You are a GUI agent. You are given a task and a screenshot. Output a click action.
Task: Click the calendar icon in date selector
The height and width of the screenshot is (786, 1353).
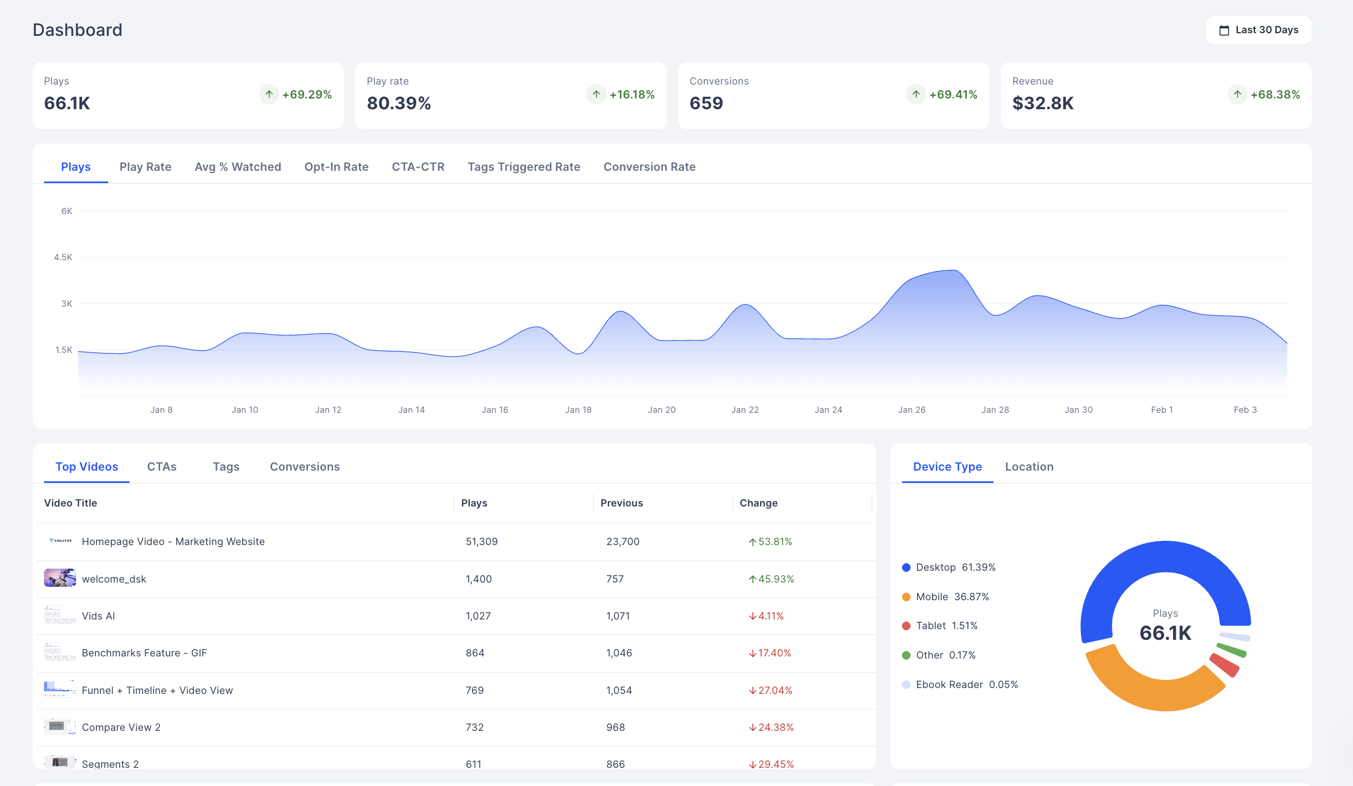(x=1223, y=30)
